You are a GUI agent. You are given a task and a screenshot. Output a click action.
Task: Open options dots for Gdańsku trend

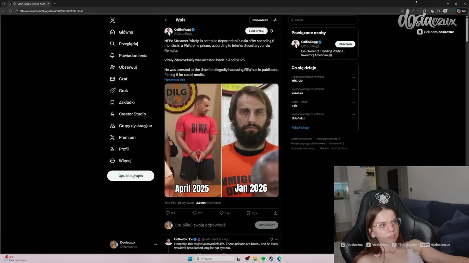[x=353, y=114]
